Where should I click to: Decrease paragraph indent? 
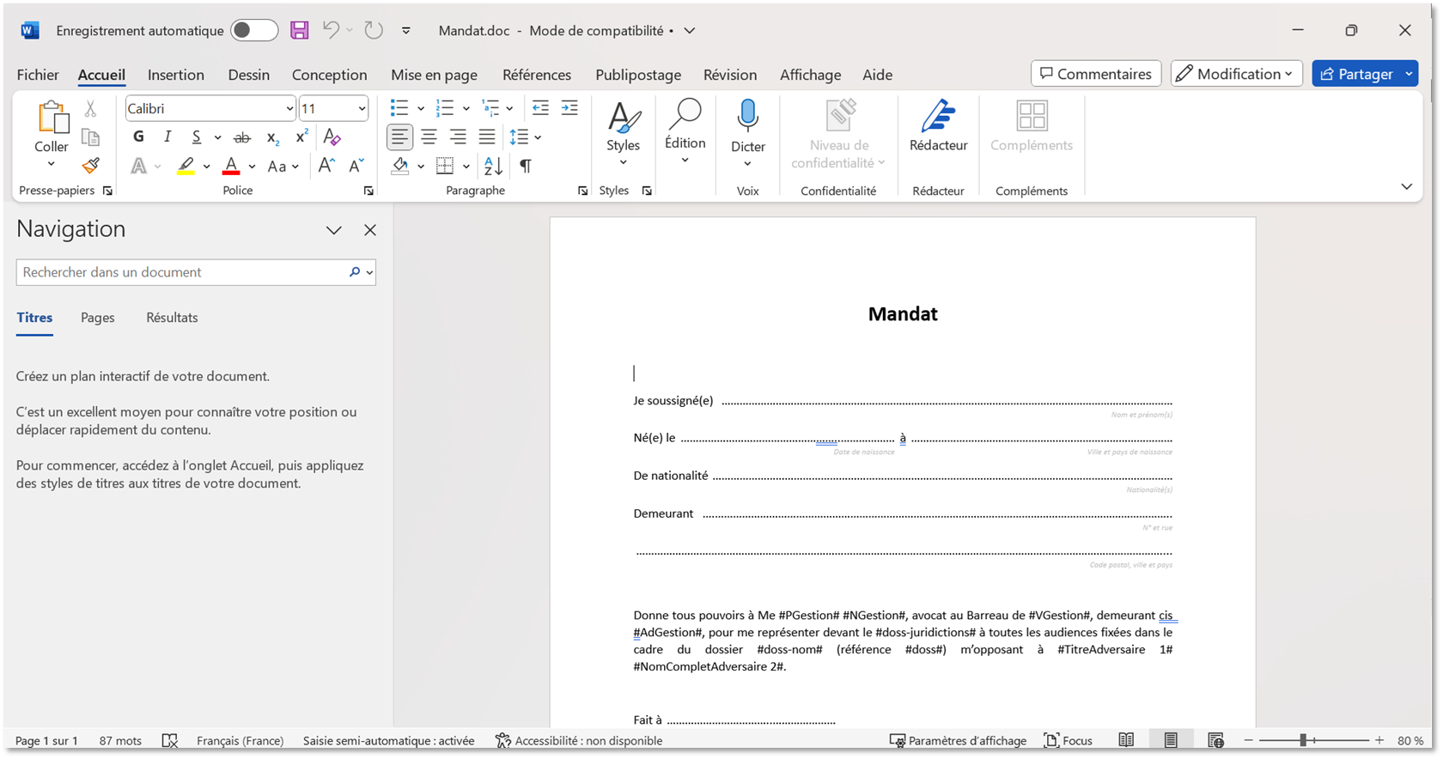tap(540, 108)
